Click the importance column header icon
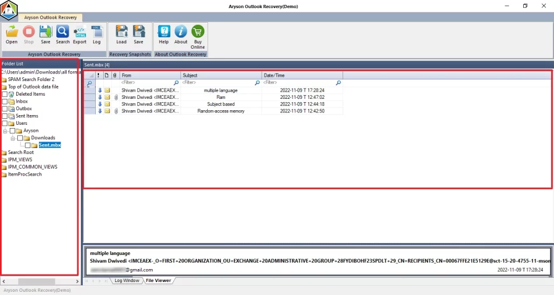This screenshot has height=295, width=554. (x=98, y=75)
